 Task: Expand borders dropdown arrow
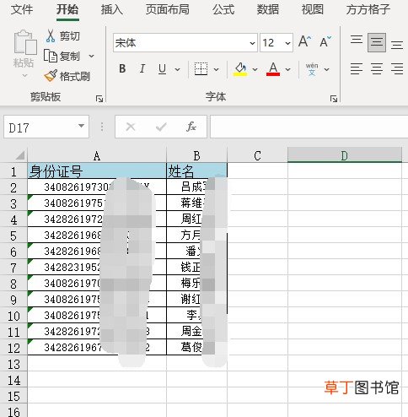(216, 69)
